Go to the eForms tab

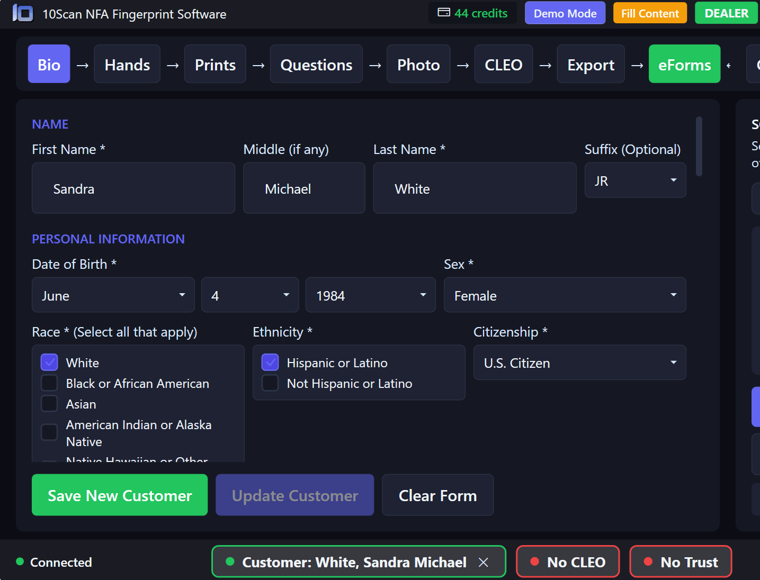[684, 65]
